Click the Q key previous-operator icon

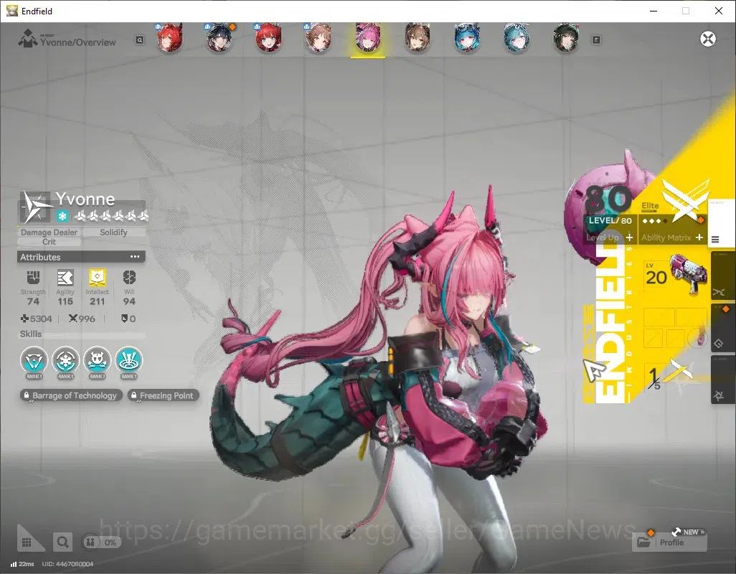pyautogui.click(x=140, y=40)
